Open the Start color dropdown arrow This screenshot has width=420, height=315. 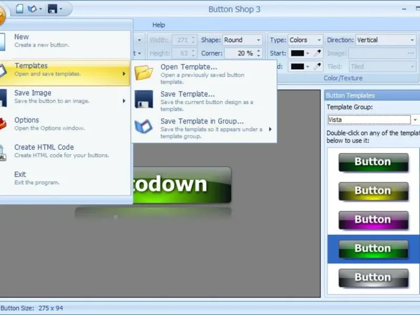[308, 54]
